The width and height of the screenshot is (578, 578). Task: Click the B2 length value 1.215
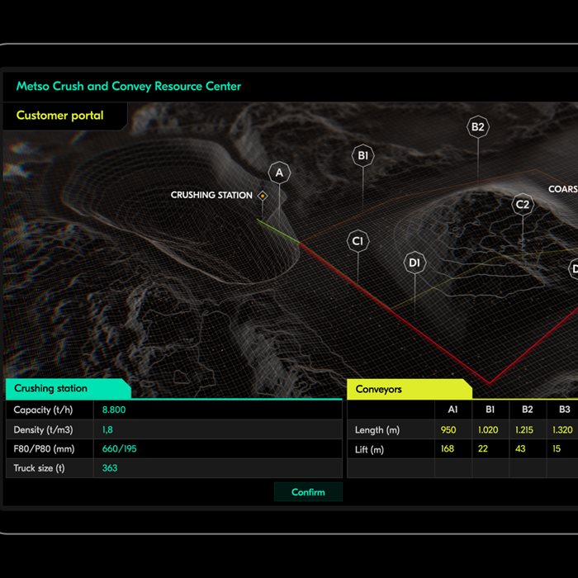[x=527, y=429]
